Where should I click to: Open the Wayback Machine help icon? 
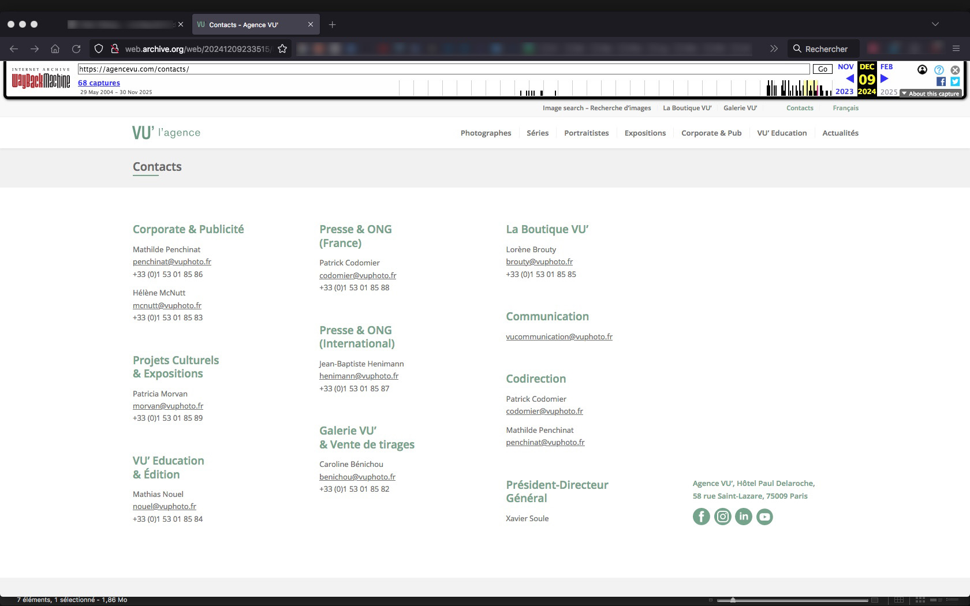point(939,70)
